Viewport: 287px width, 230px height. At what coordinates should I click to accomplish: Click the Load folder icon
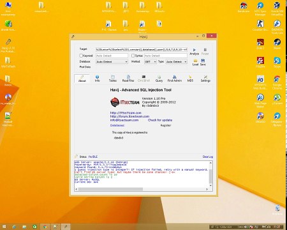tap(195, 61)
